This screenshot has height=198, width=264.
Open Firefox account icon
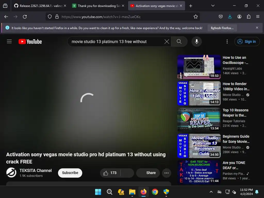(239, 17)
